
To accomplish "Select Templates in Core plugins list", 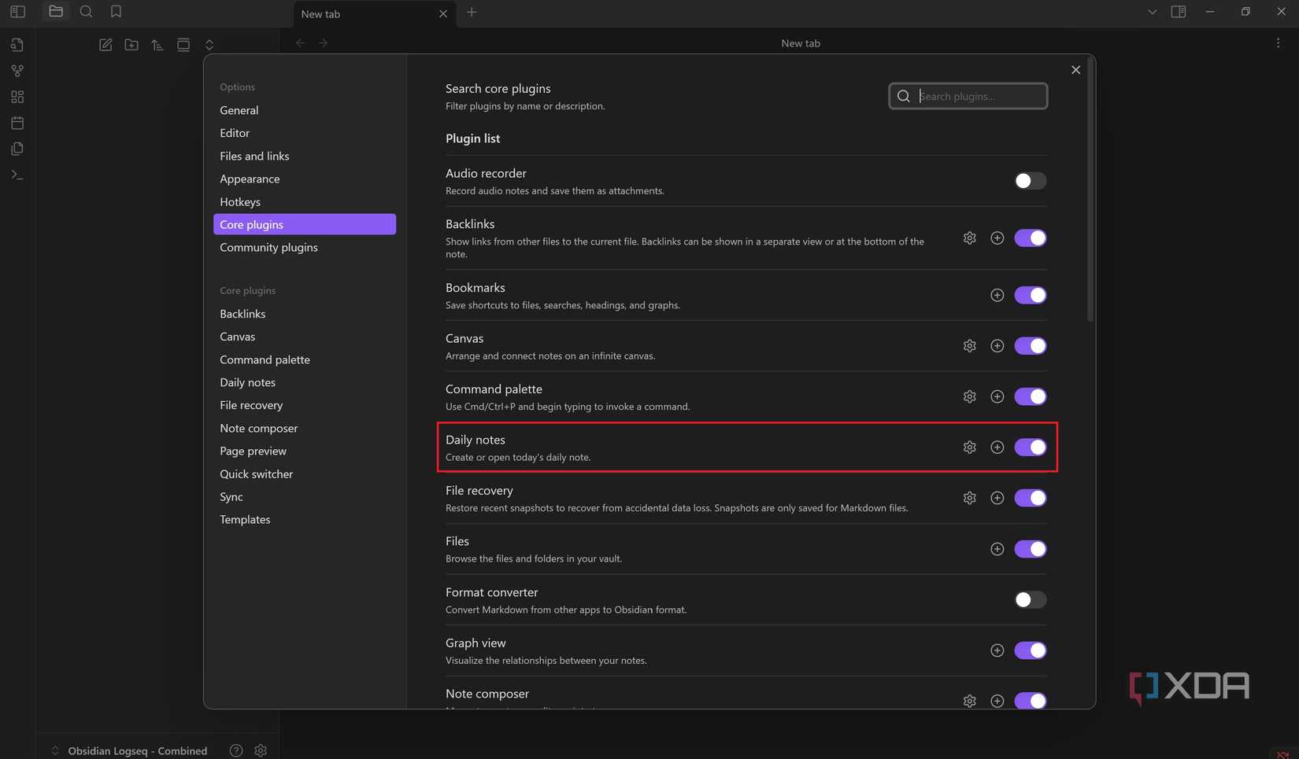I will click(x=245, y=519).
